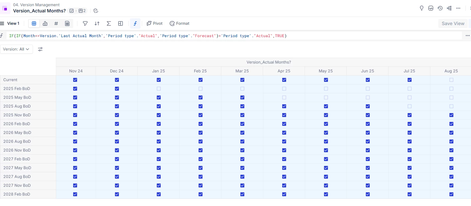This screenshot has height=206, width=471.
Task: Check 2025 Feb BoD Jan 25 checkbox
Action: [159, 89]
